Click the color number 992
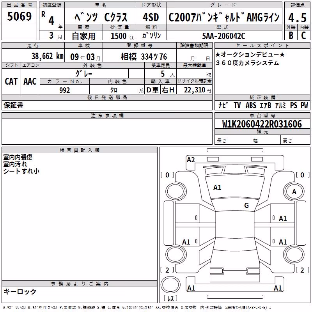This screenshot has height=312, width=312. (x=65, y=90)
